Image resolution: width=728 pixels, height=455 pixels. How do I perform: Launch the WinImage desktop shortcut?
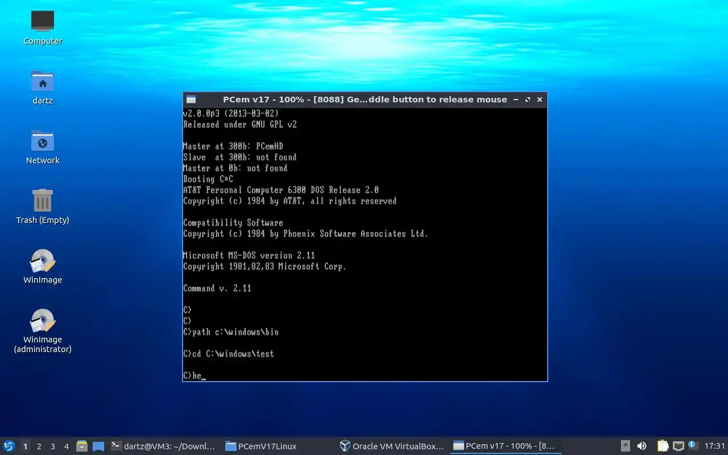[x=43, y=266]
